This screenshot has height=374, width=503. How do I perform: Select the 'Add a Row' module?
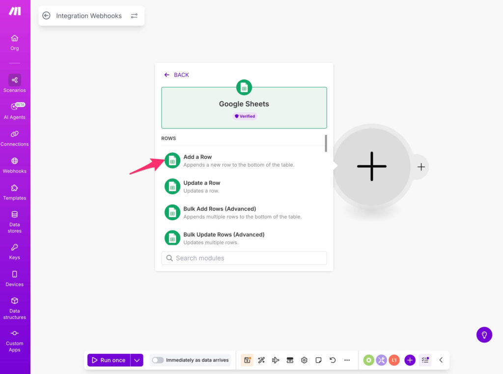coord(197,160)
